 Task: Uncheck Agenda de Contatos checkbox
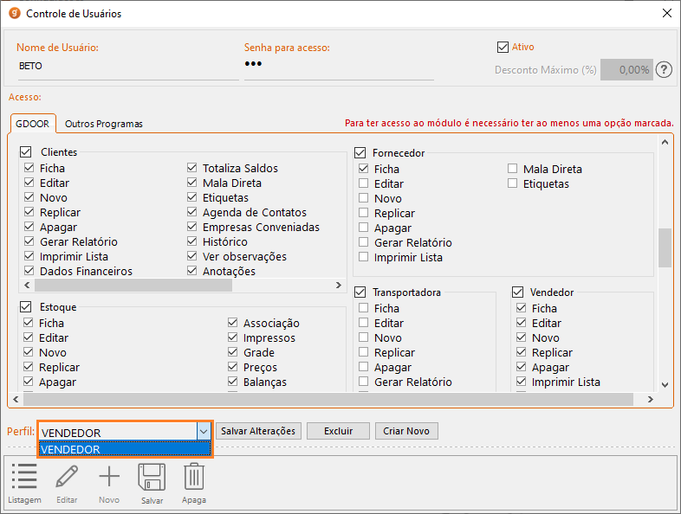tap(192, 212)
